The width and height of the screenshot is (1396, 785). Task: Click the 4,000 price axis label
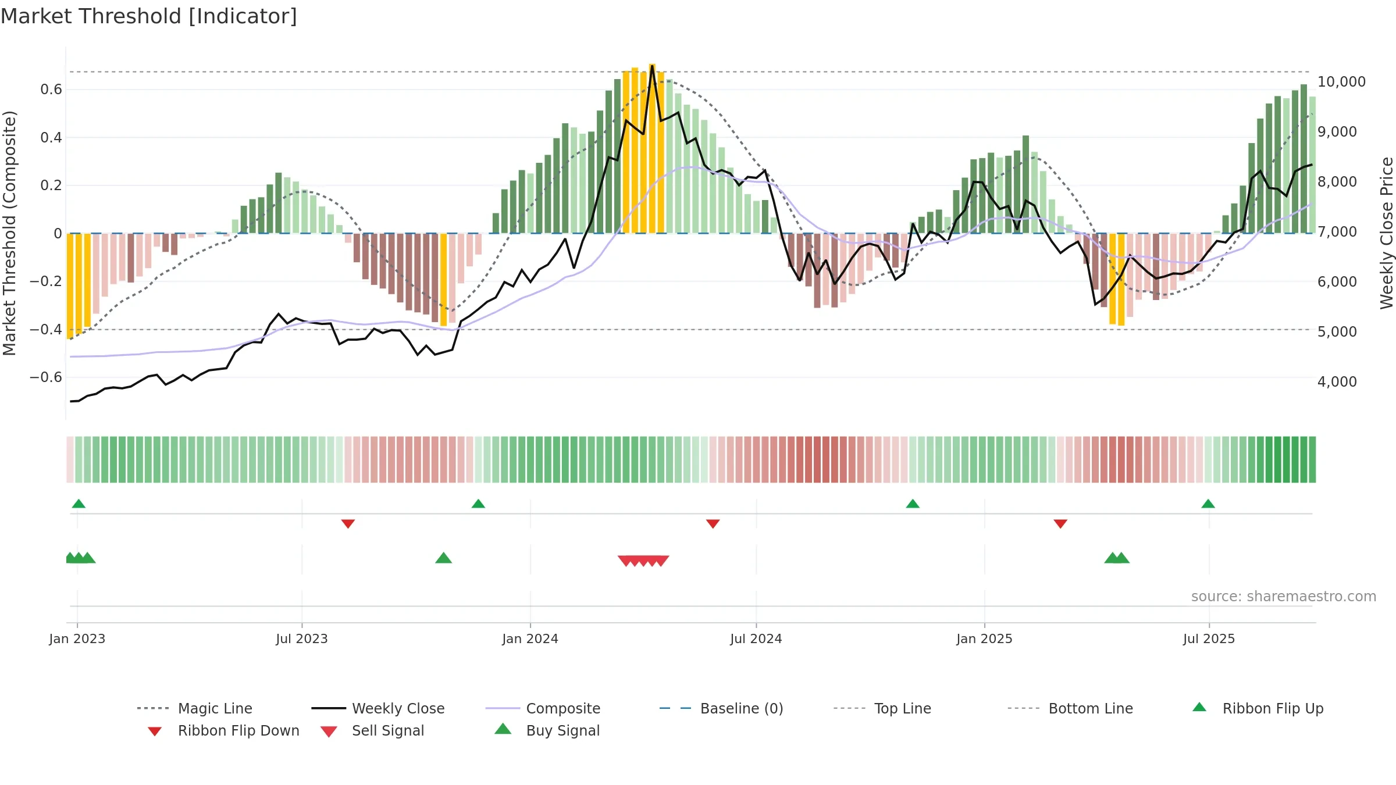(x=1337, y=382)
